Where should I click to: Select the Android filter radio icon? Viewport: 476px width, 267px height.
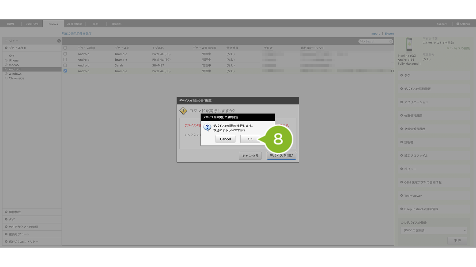point(6,69)
